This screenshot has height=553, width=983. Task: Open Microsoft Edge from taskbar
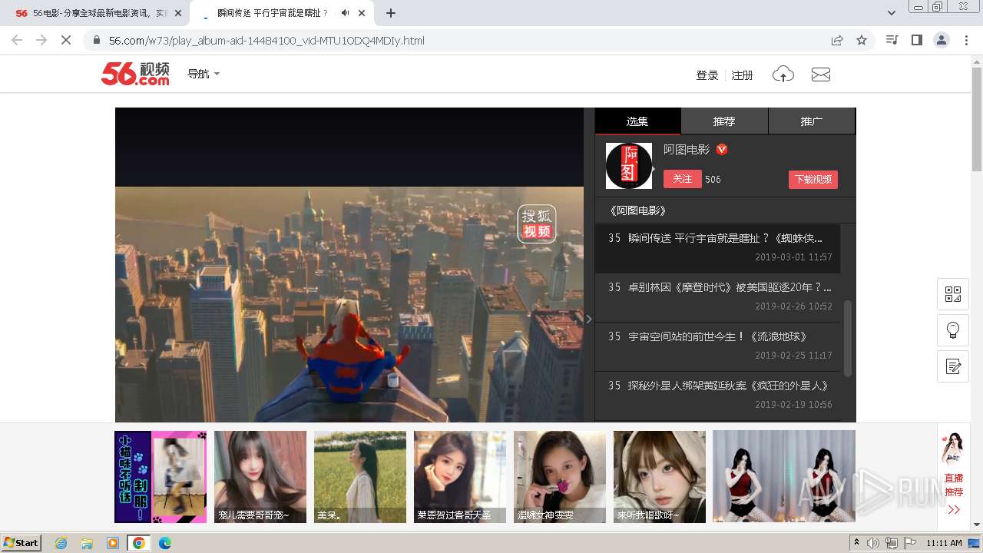[x=164, y=543]
